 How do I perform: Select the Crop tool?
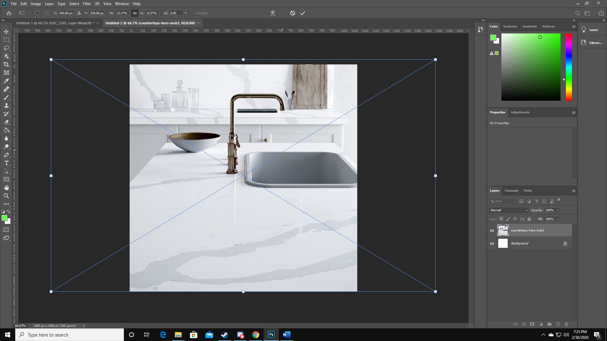click(6, 64)
